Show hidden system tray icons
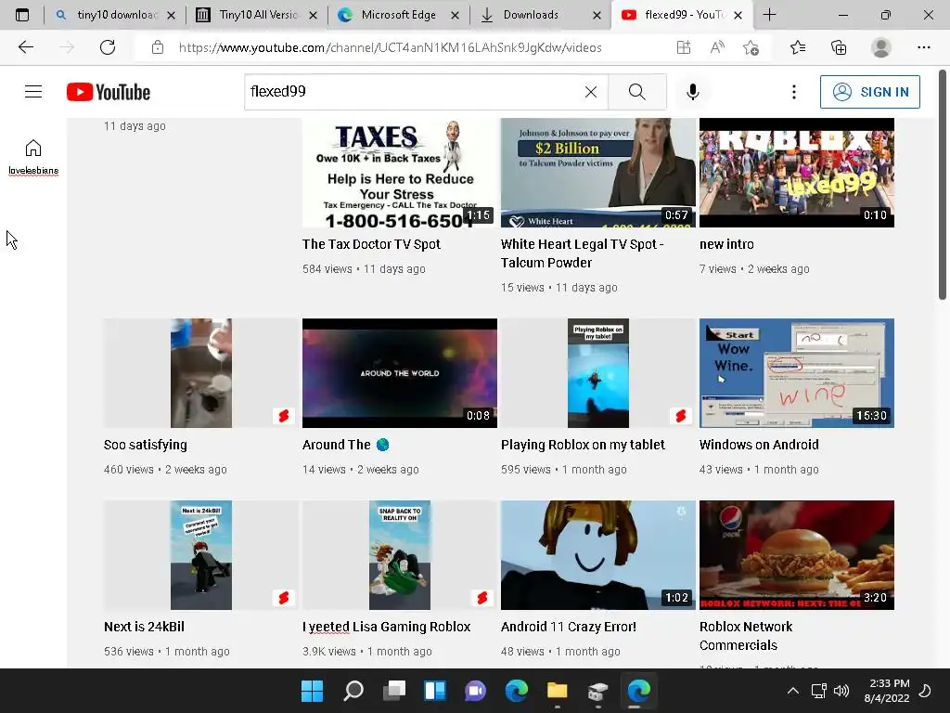 point(792,691)
